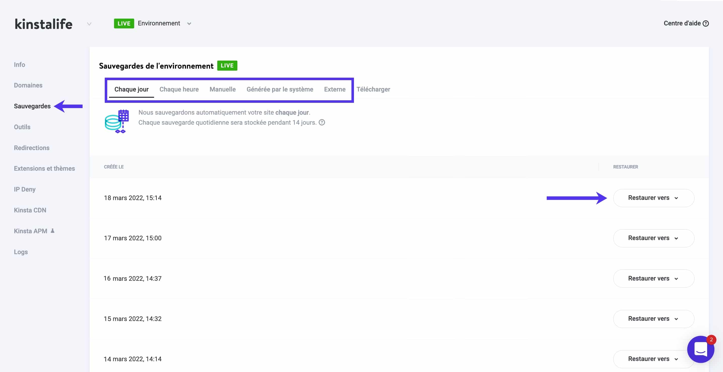Click the notification badge on the chat icon
This screenshot has height=372, width=723.
[x=711, y=340]
